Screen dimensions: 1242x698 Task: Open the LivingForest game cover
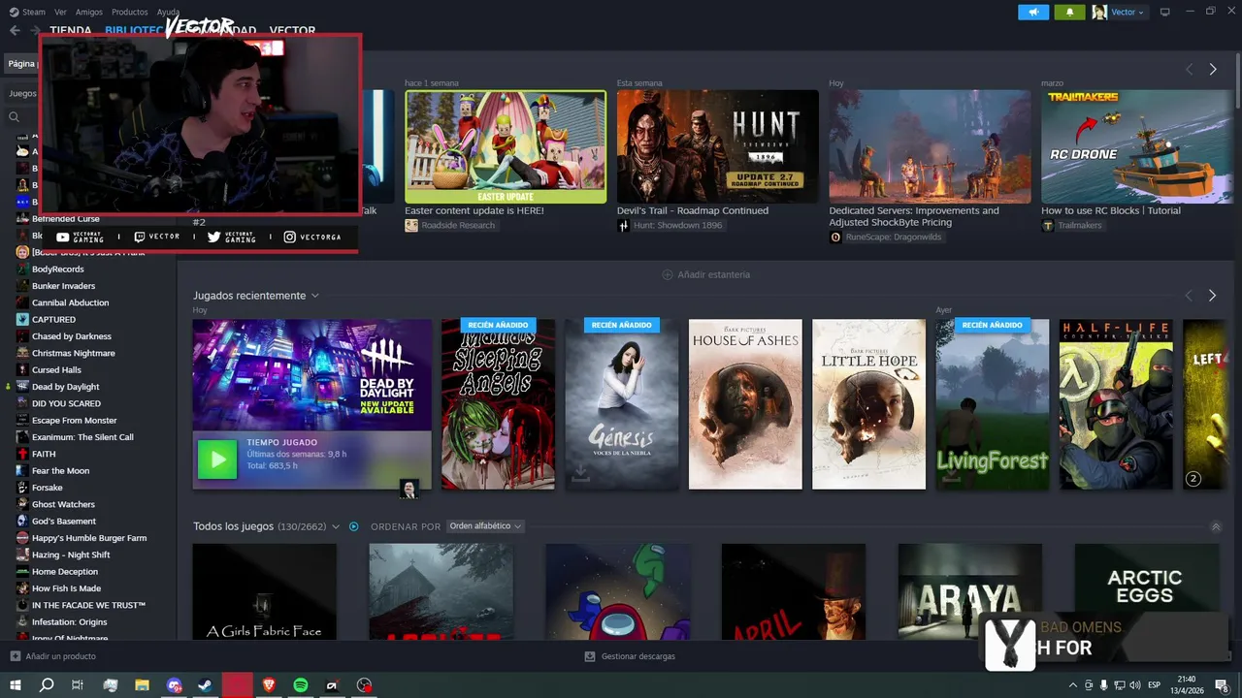point(992,404)
